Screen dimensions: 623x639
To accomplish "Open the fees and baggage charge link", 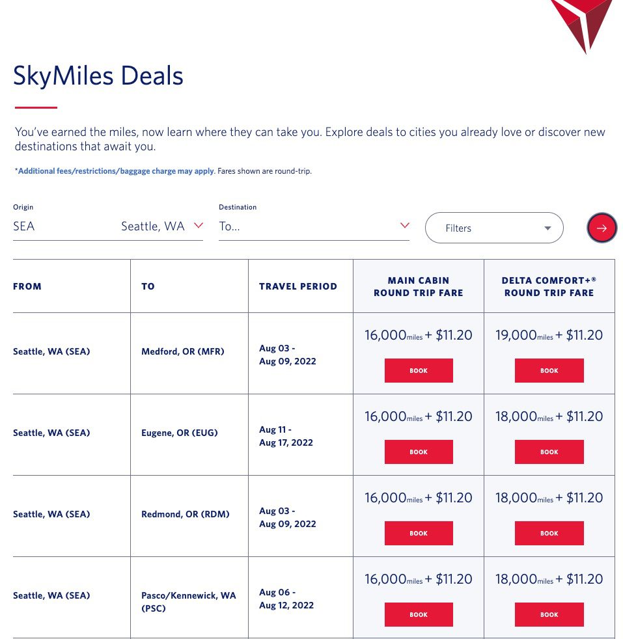I will pos(113,170).
